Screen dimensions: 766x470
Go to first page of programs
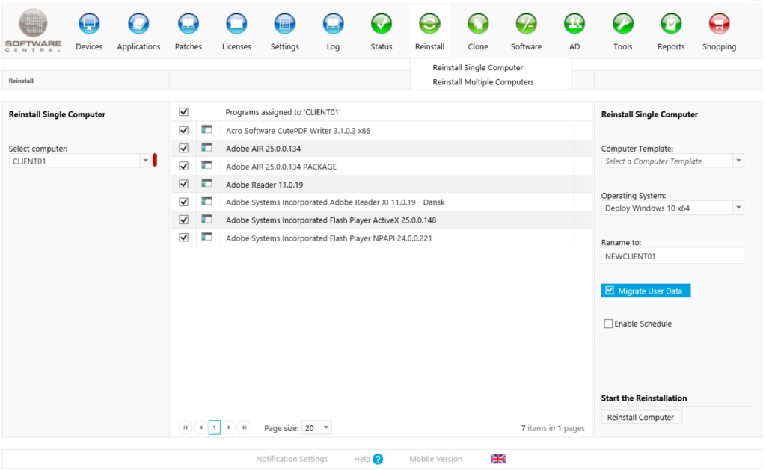tap(186, 427)
